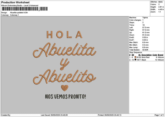Viewport: 165px width, 117px height.
Task: Click the barcode at the top
Action: (x=25, y=9)
